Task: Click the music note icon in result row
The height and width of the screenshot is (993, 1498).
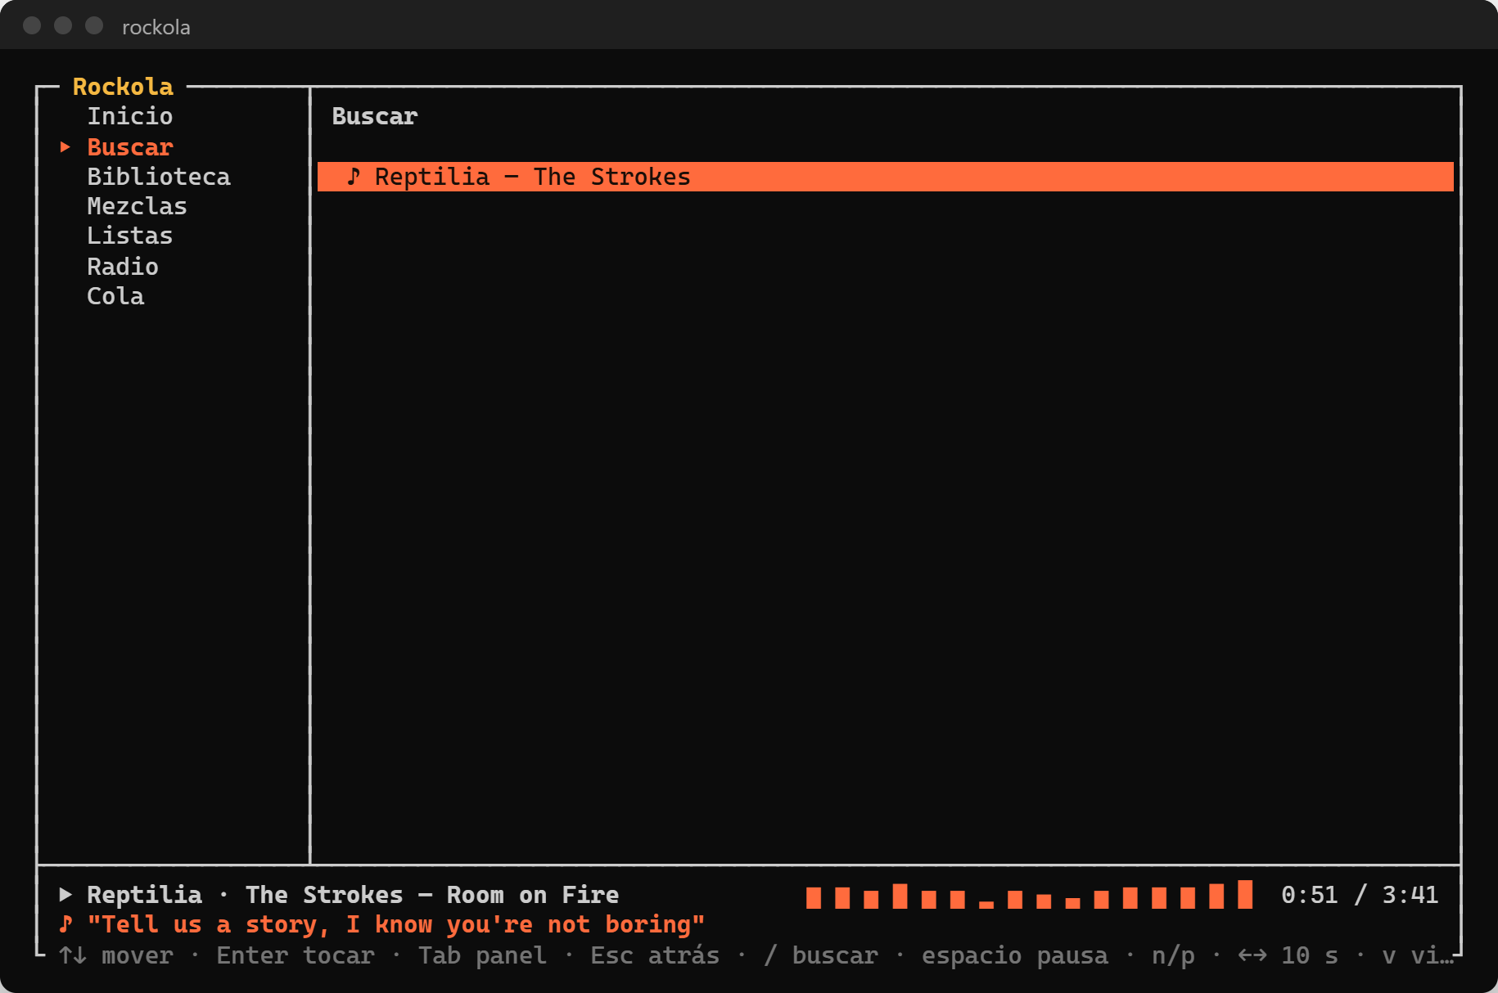Action: pos(354,177)
